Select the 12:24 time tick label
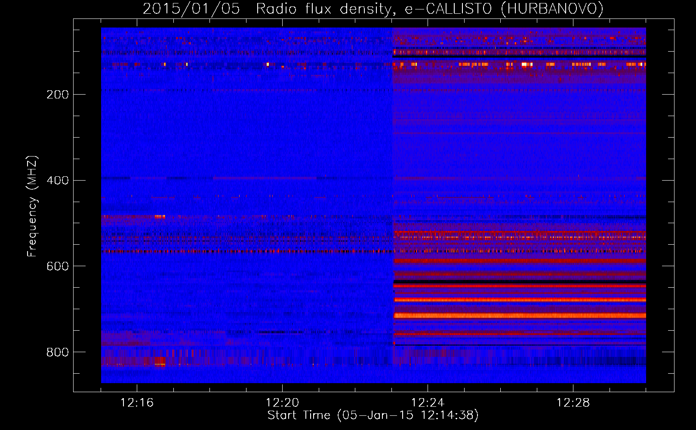This screenshot has width=696, height=430. coord(428,402)
